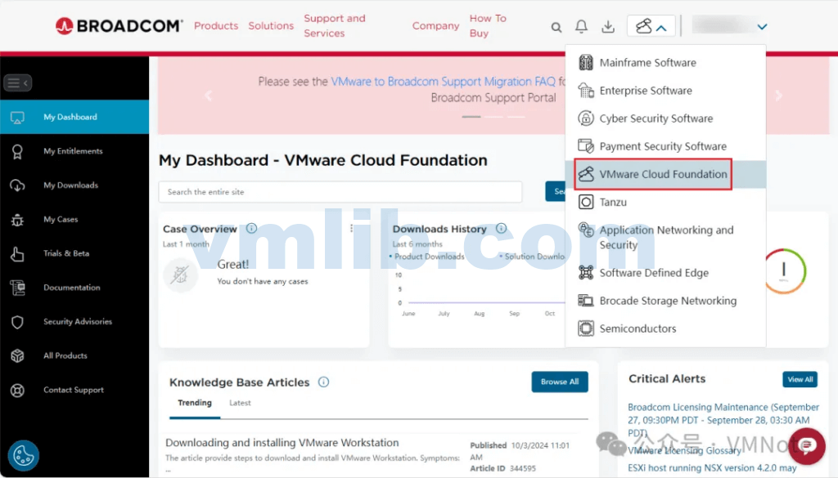
Task: Click the Search the entire site field
Action: pos(340,192)
